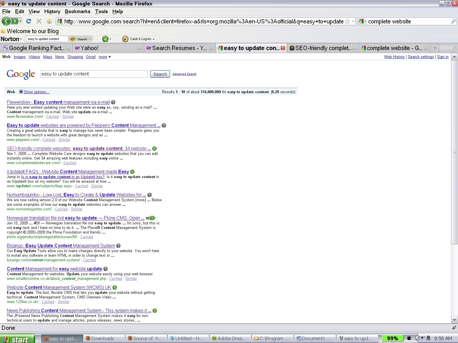Click the rating icon beside Nomumbojumbo result
Screen dimensions: 458x343
(150, 195)
